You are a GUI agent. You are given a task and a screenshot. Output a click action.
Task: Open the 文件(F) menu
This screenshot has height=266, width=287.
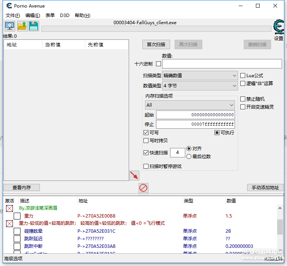[13, 16]
